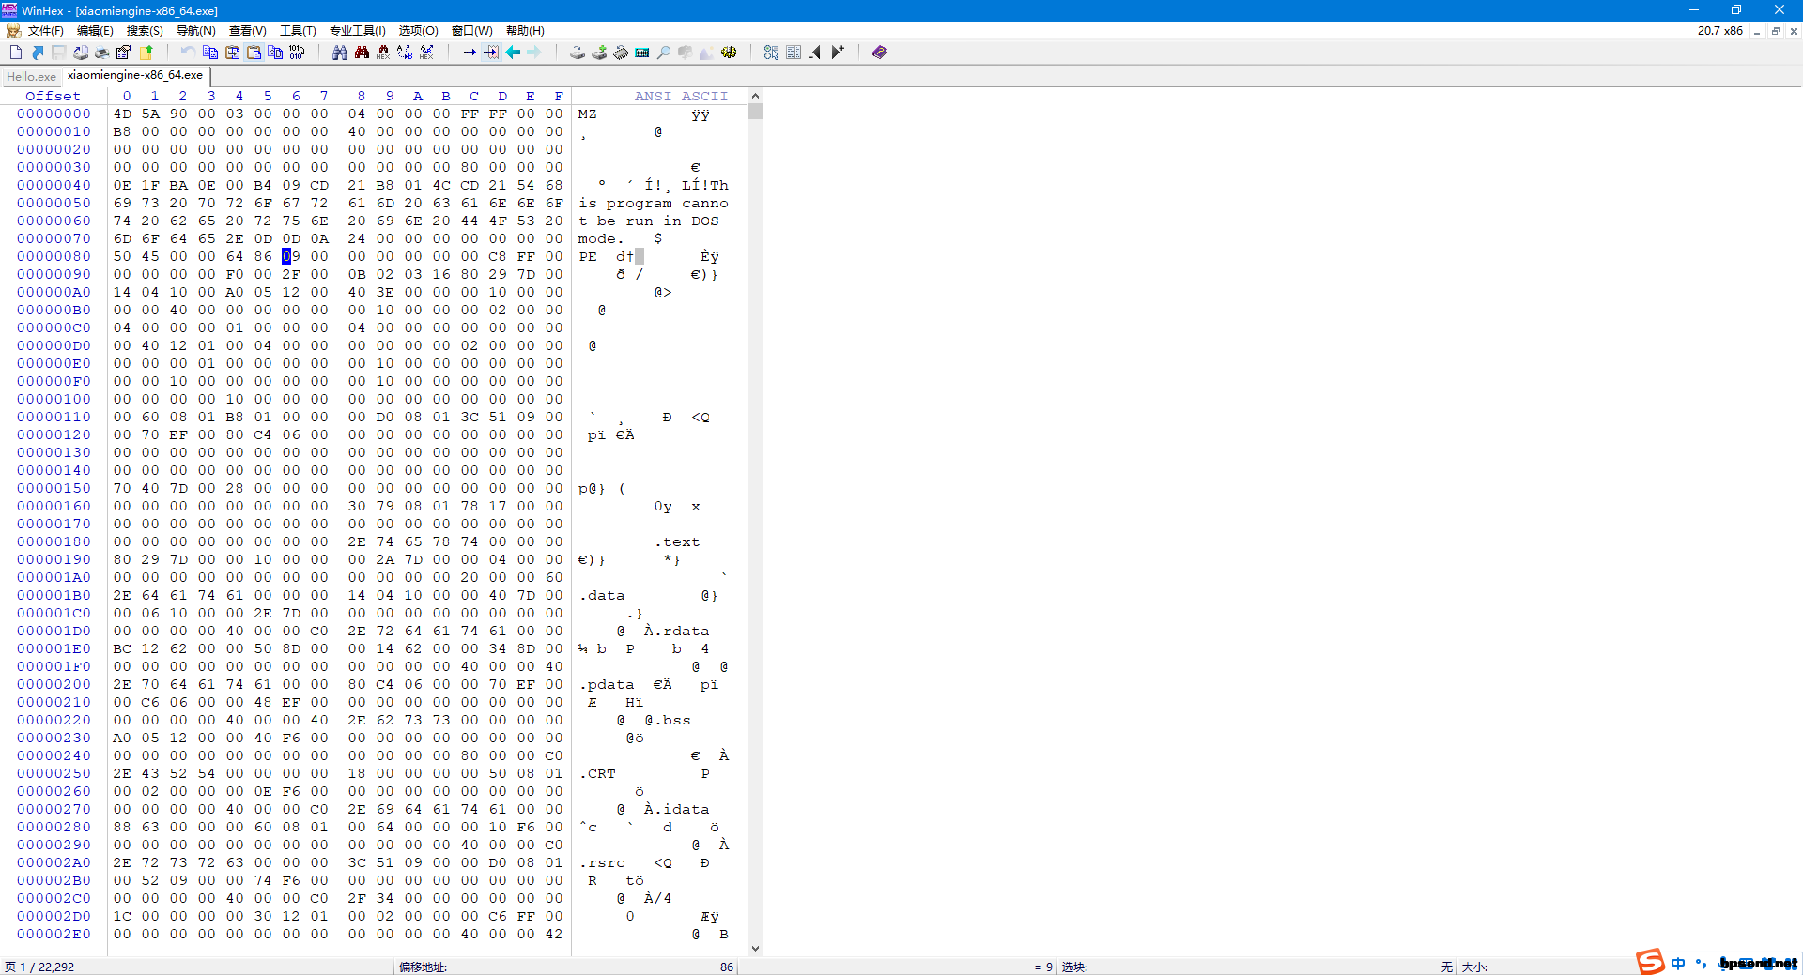
Task: Open the 文件(F) menu
Action: pos(45,31)
